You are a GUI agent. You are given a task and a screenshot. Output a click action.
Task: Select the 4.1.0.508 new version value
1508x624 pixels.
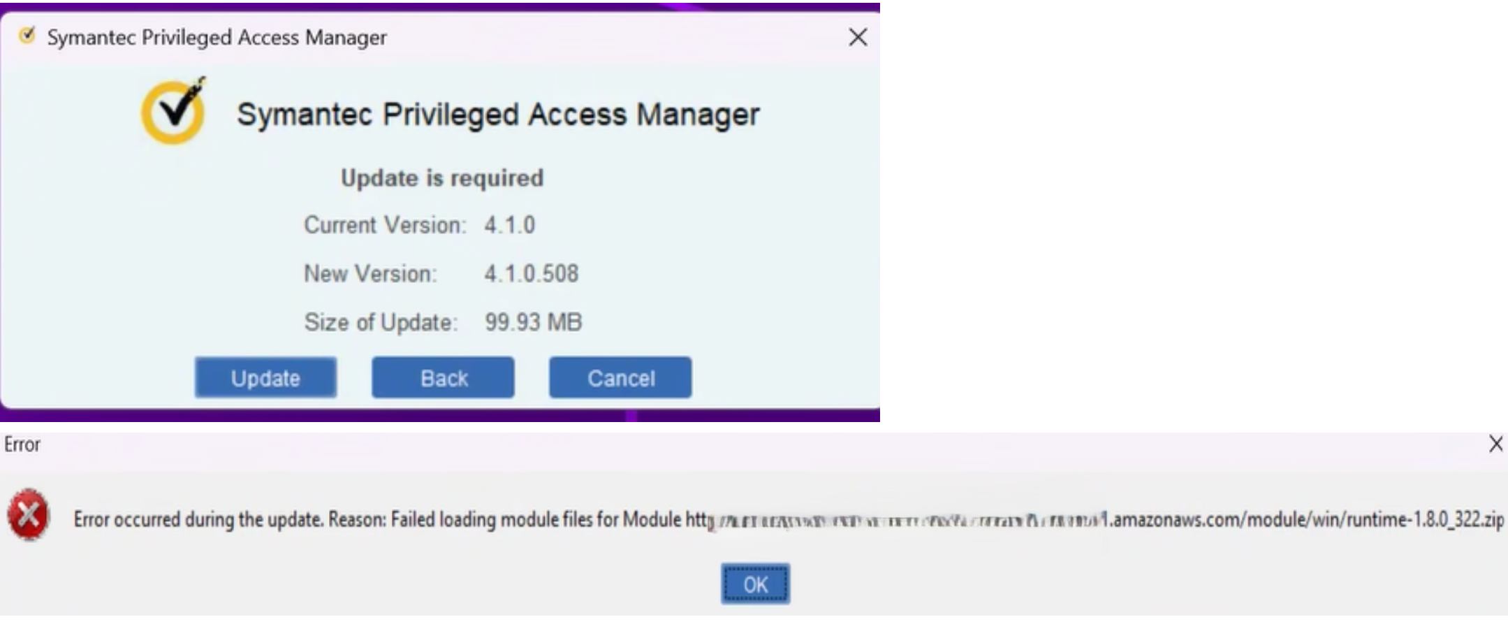click(531, 273)
